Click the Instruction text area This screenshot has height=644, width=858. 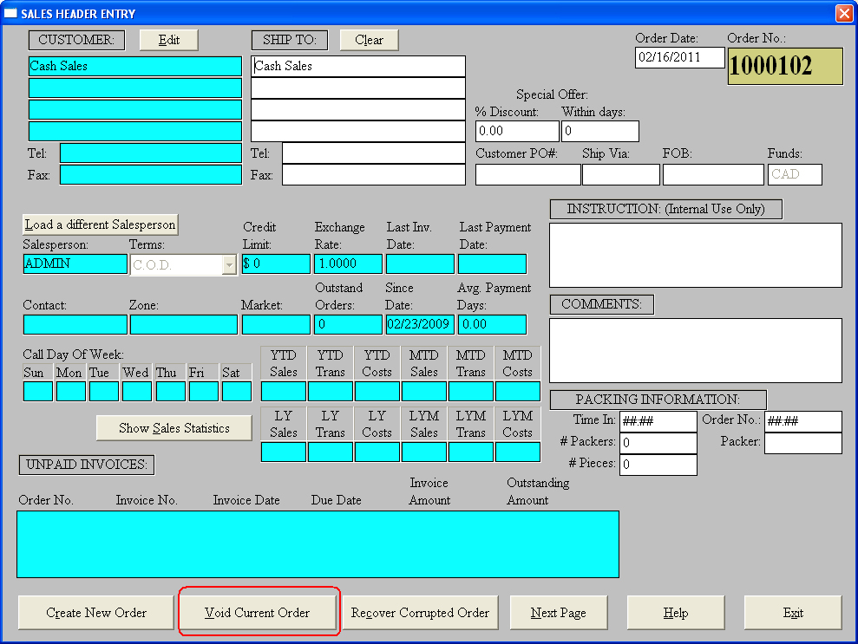coord(695,255)
